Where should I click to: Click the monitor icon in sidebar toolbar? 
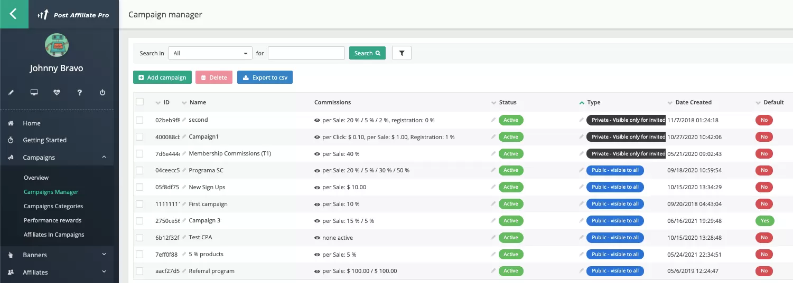[x=34, y=93]
